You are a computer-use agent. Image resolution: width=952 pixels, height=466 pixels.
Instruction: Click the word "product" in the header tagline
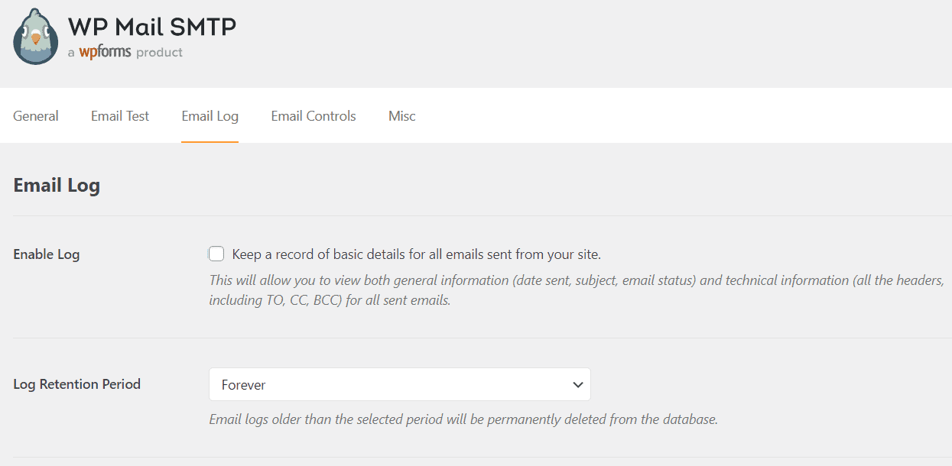159,53
